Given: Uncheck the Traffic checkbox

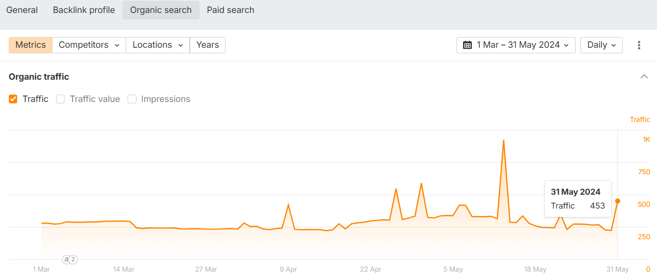Looking at the screenshot, I should [13, 99].
